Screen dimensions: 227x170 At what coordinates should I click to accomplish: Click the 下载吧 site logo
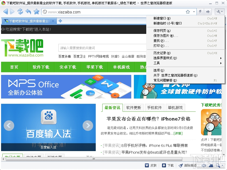[x=22, y=48]
